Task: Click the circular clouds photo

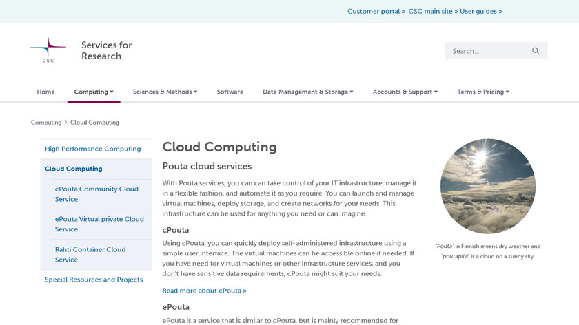Action: (488, 187)
